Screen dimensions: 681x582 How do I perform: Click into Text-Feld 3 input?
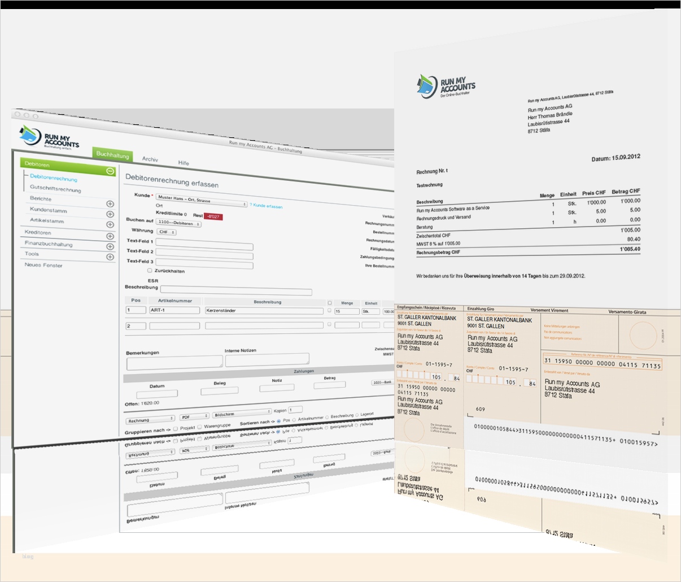click(204, 263)
